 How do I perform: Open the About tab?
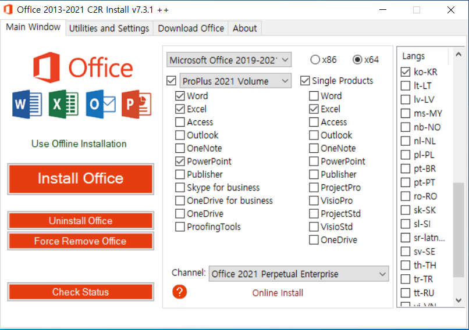(x=244, y=28)
